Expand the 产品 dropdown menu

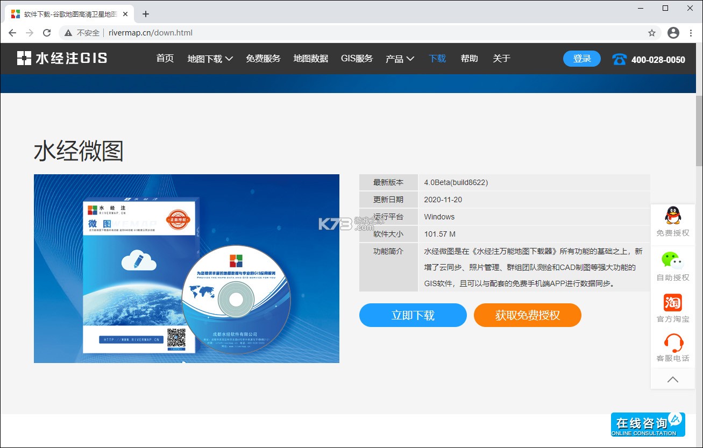(400, 59)
